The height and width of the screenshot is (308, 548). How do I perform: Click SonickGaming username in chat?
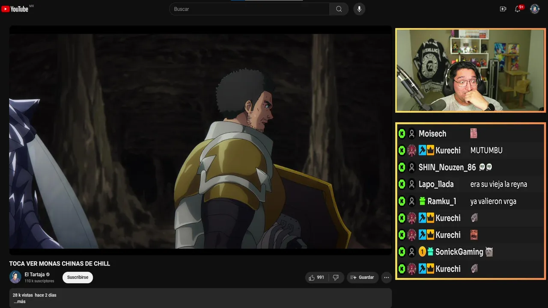[x=459, y=252]
